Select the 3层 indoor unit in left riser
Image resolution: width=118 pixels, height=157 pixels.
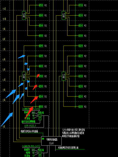pyautogui.click(x=41, y=86)
